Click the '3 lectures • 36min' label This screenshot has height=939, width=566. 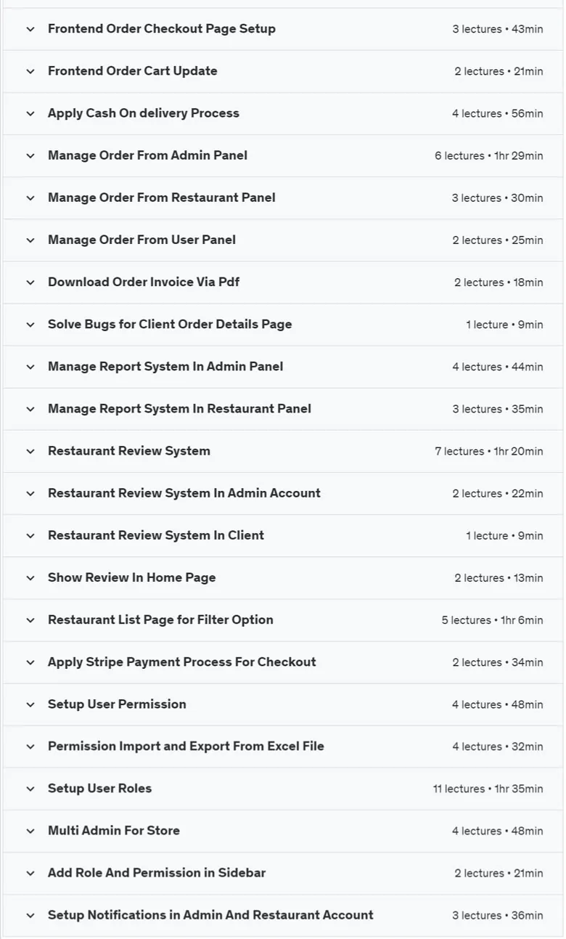click(x=498, y=916)
